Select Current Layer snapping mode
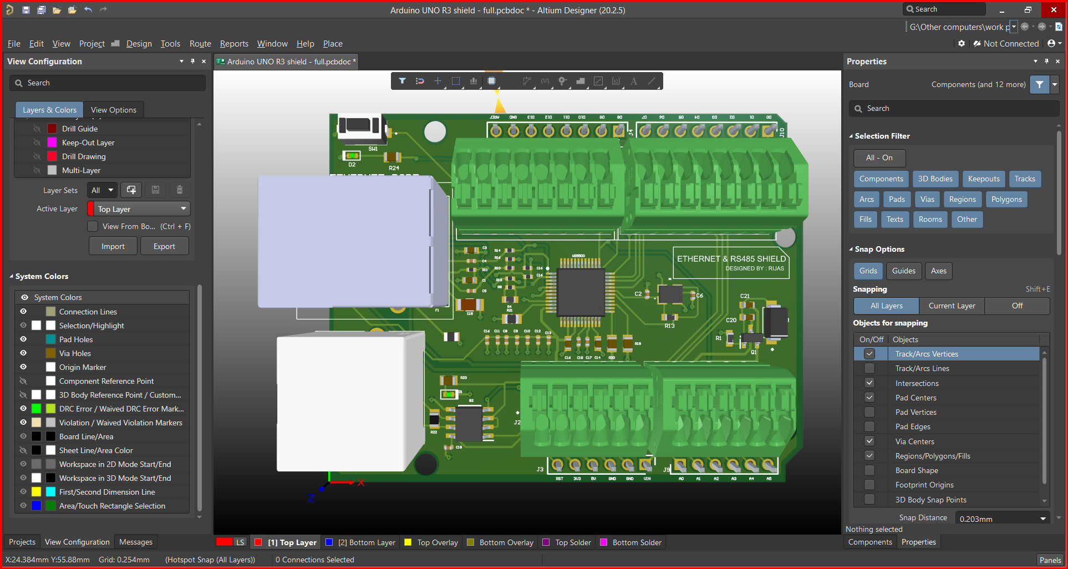This screenshot has height=569, width=1068. pos(952,306)
